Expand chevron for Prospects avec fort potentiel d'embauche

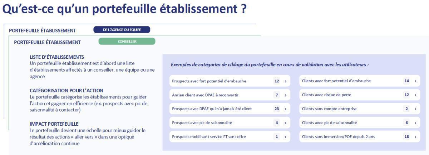coord(285,81)
